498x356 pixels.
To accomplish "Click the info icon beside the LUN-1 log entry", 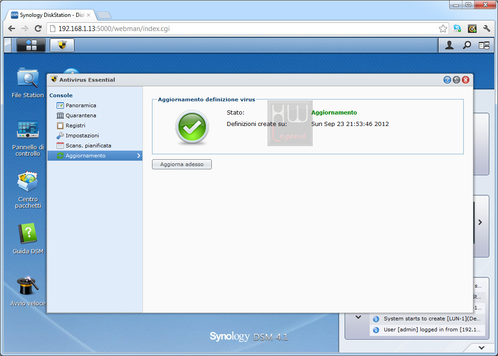I will 376,319.
